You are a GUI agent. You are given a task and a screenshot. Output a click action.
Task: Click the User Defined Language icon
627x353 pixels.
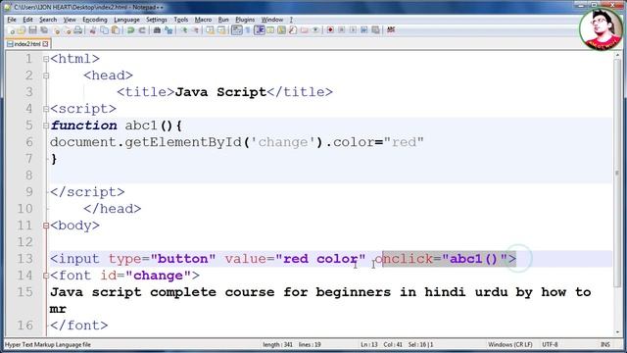pos(270,30)
